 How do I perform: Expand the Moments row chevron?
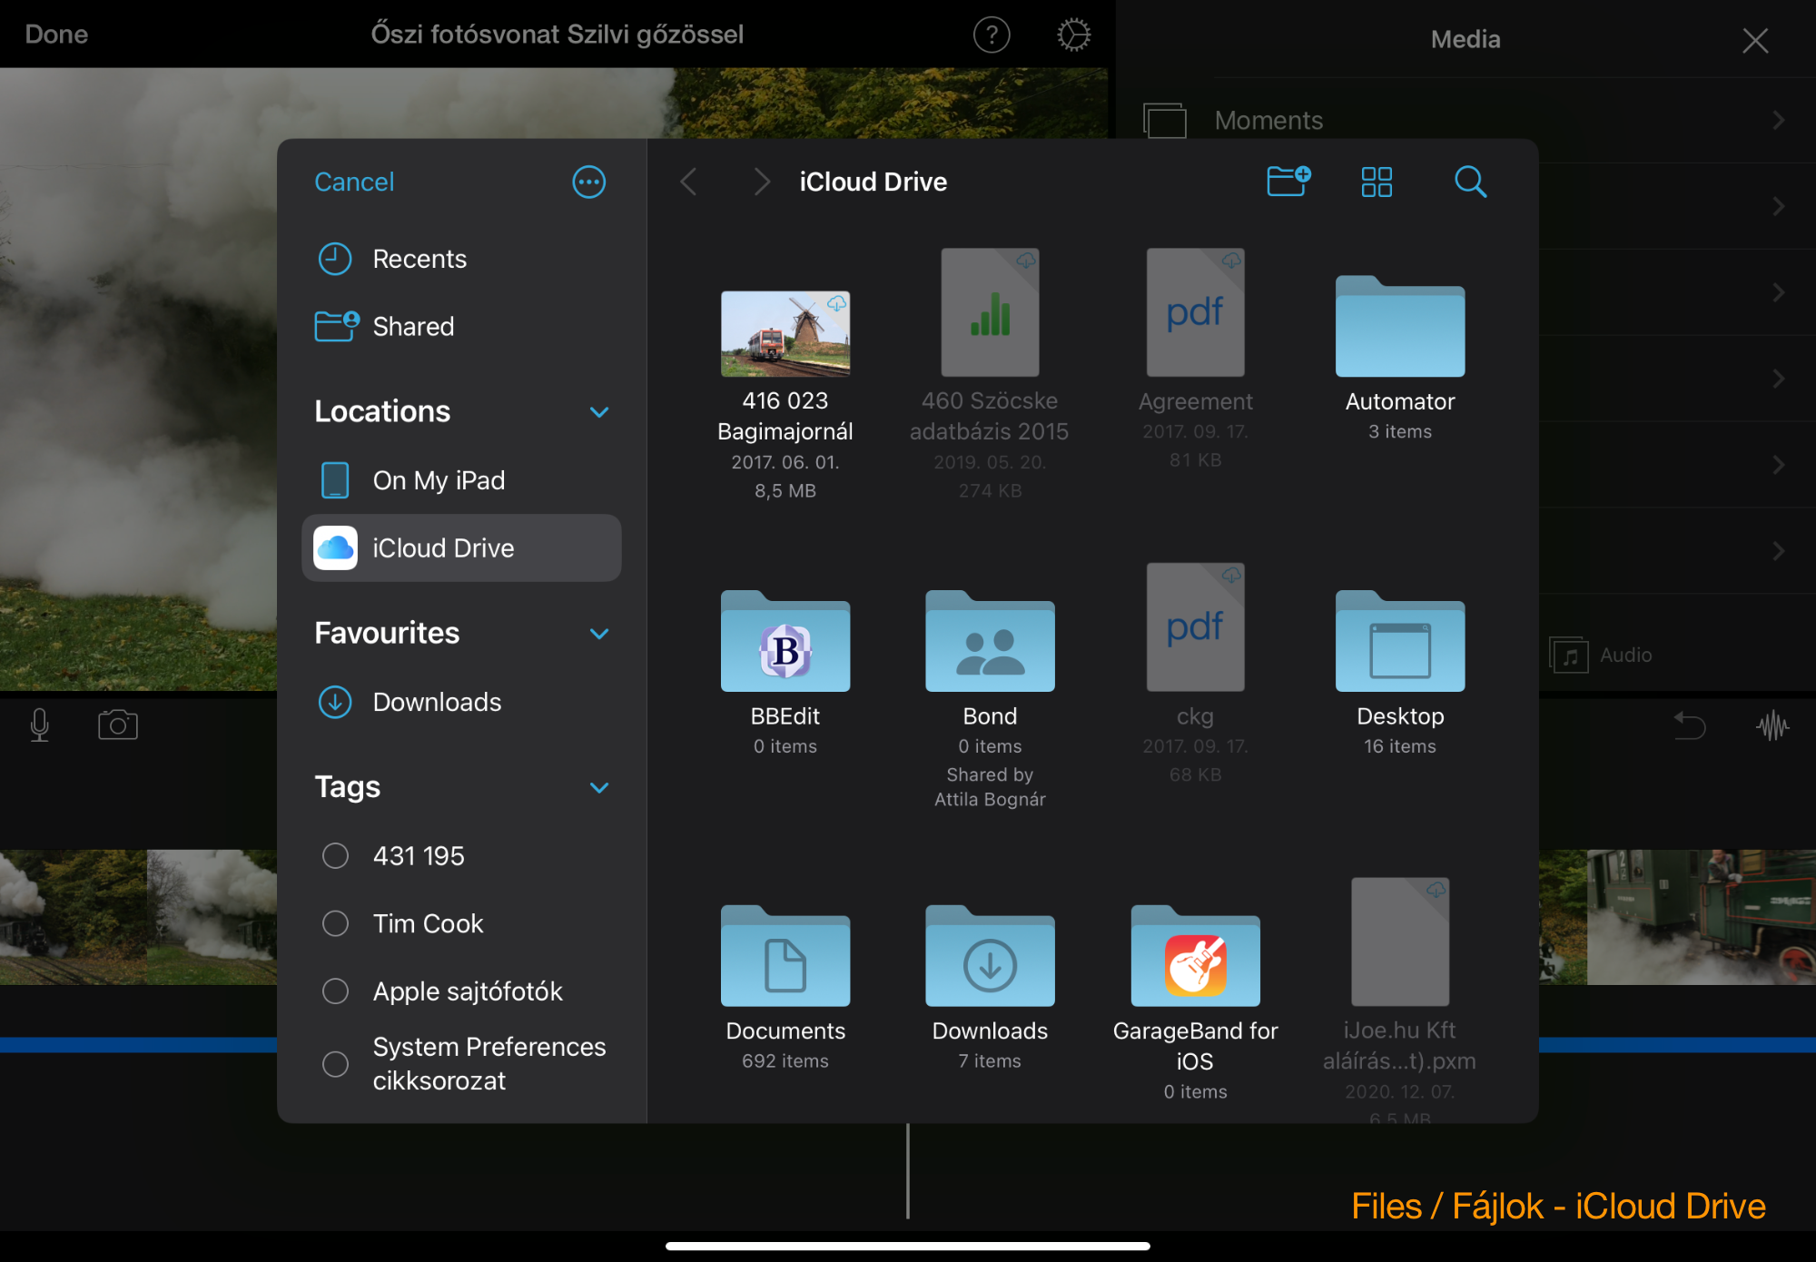pos(1778,120)
